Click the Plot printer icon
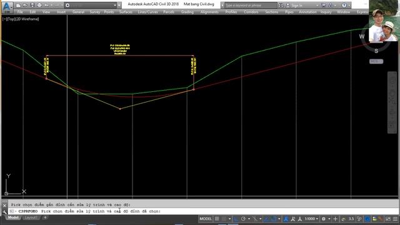Screen dimensions: 400x225 coord(39,5)
